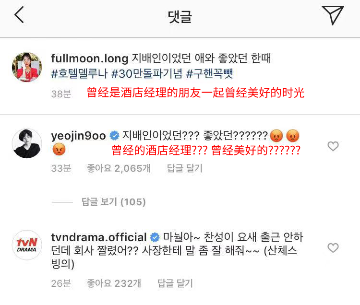
Task: View 좋아요 232개 likes list
Action: click(114, 283)
